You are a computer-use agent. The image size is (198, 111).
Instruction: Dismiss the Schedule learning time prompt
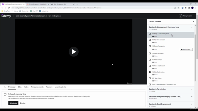click(x=23, y=103)
